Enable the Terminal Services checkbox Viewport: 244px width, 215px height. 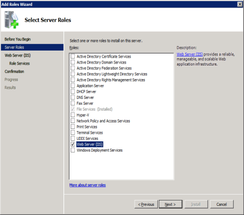point(73,132)
